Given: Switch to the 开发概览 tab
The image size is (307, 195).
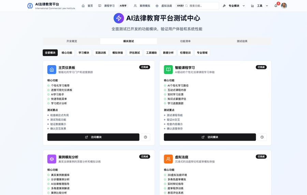Looking at the screenshot, I should click(72, 41).
